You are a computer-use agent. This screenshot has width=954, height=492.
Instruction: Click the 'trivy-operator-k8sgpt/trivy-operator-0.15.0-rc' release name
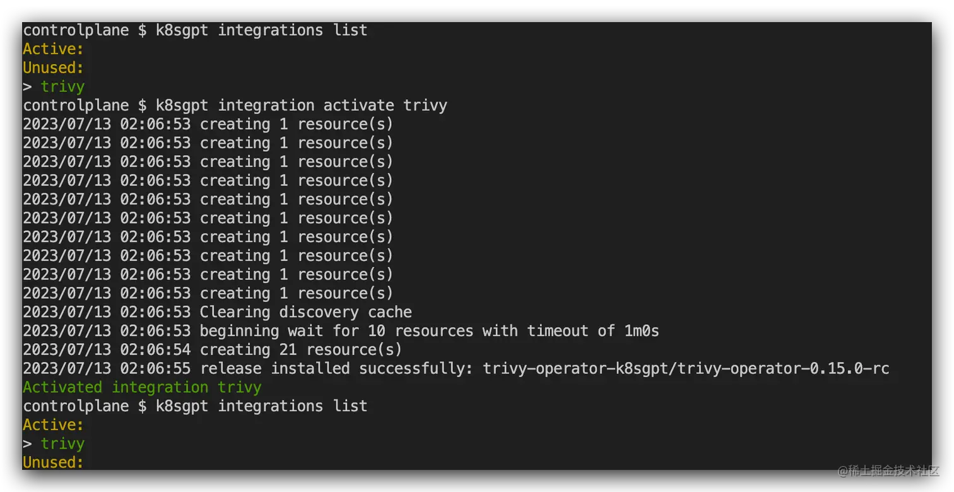686,368
